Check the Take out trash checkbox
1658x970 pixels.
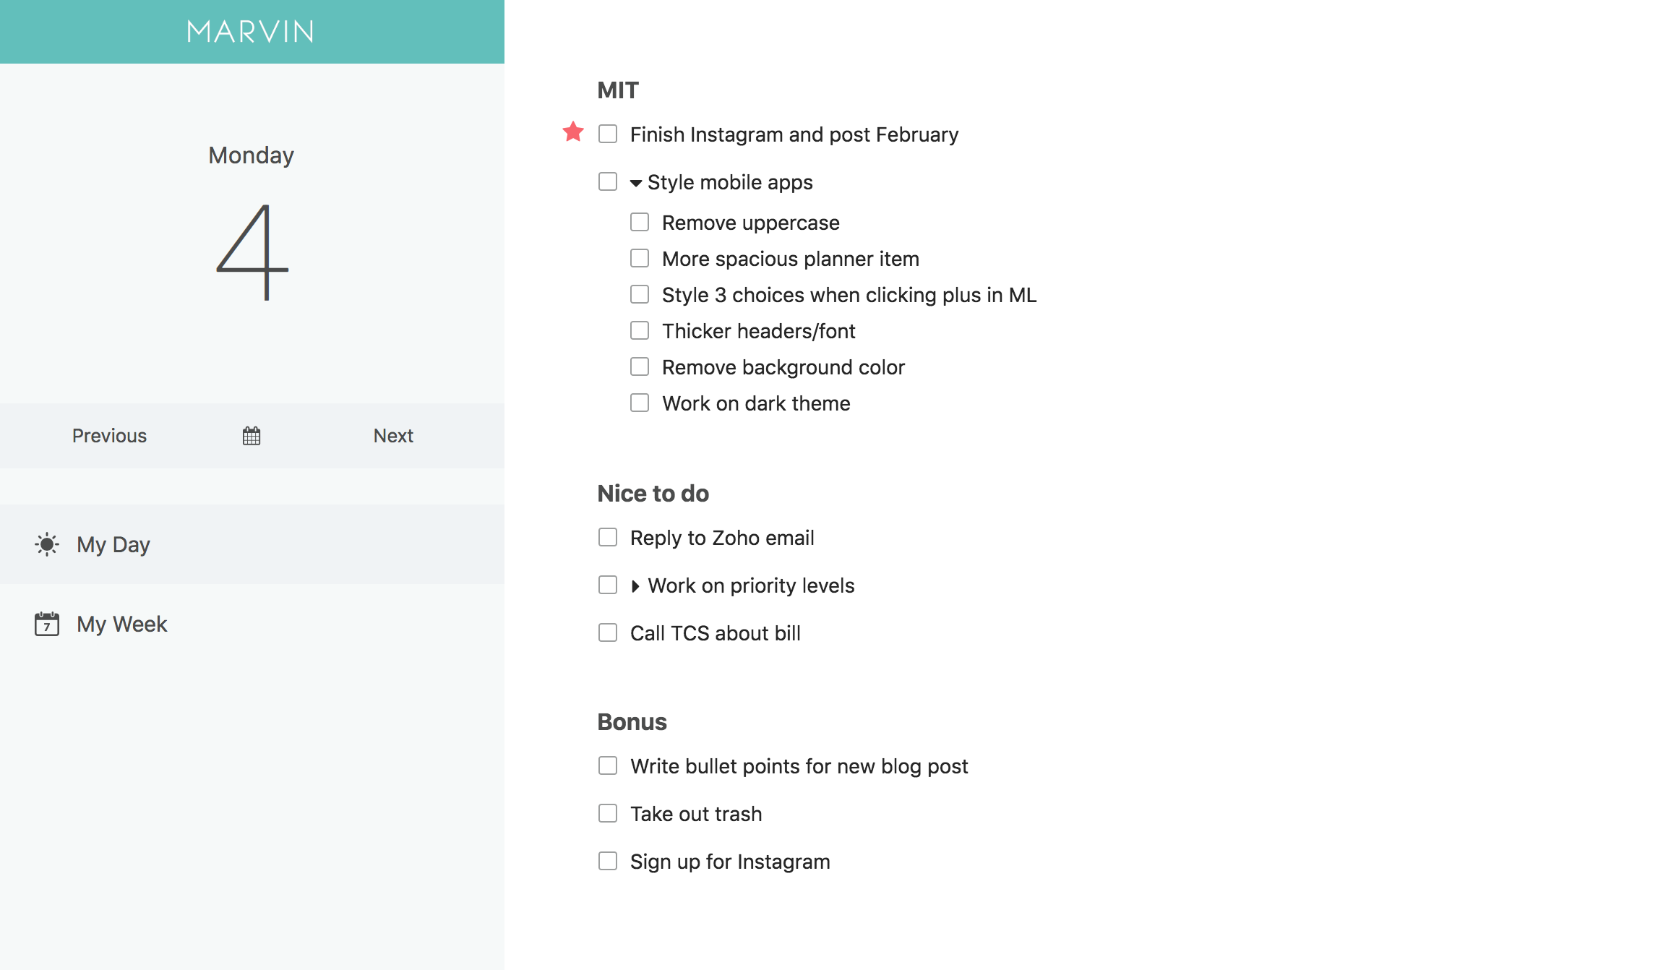point(608,813)
